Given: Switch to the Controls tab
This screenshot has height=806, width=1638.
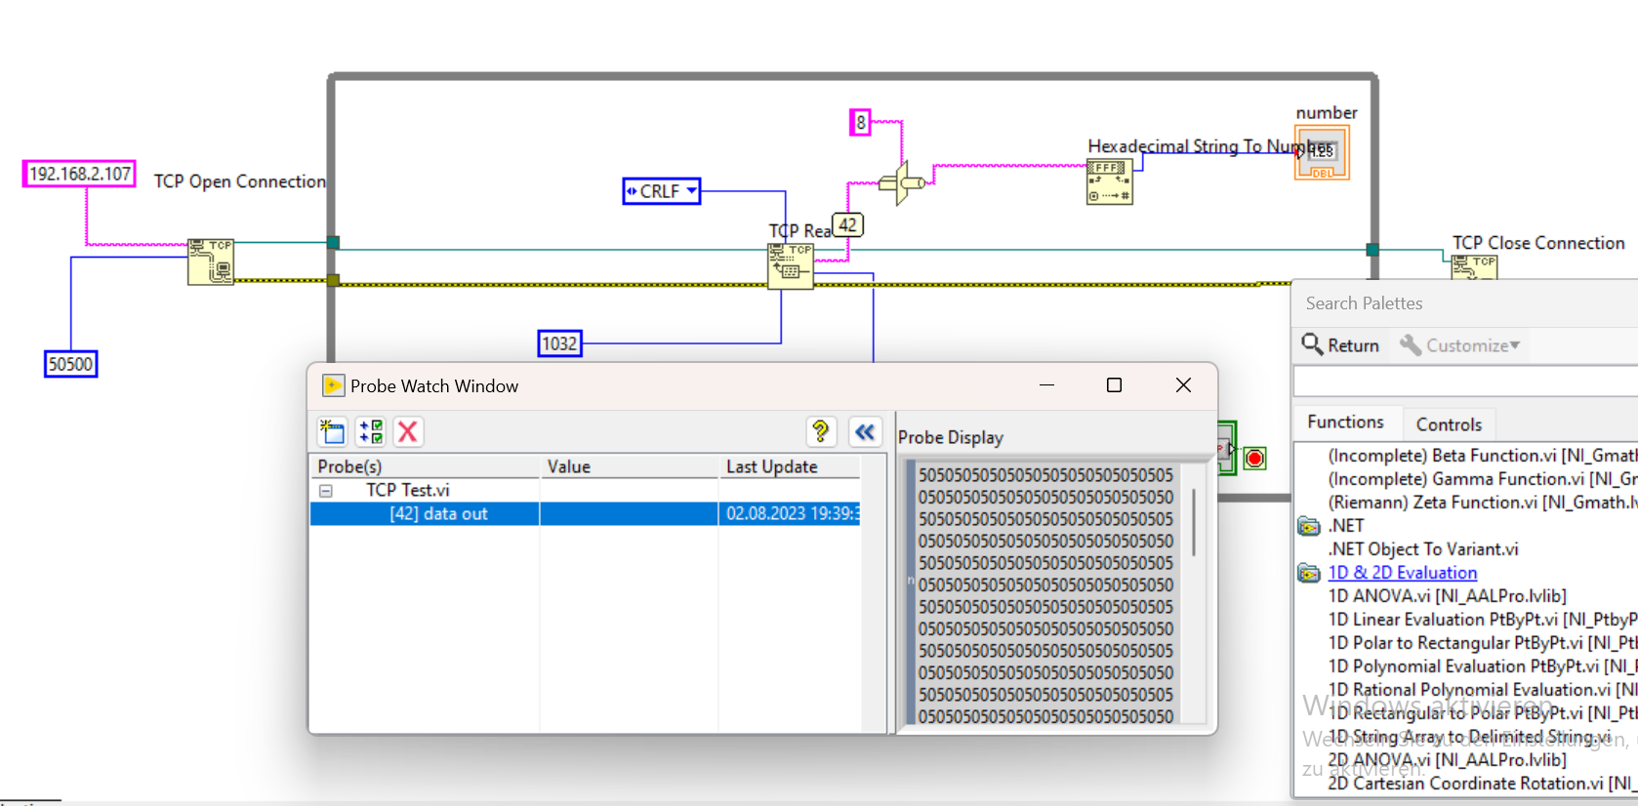Looking at the screenshot, I should [1449, 423].
